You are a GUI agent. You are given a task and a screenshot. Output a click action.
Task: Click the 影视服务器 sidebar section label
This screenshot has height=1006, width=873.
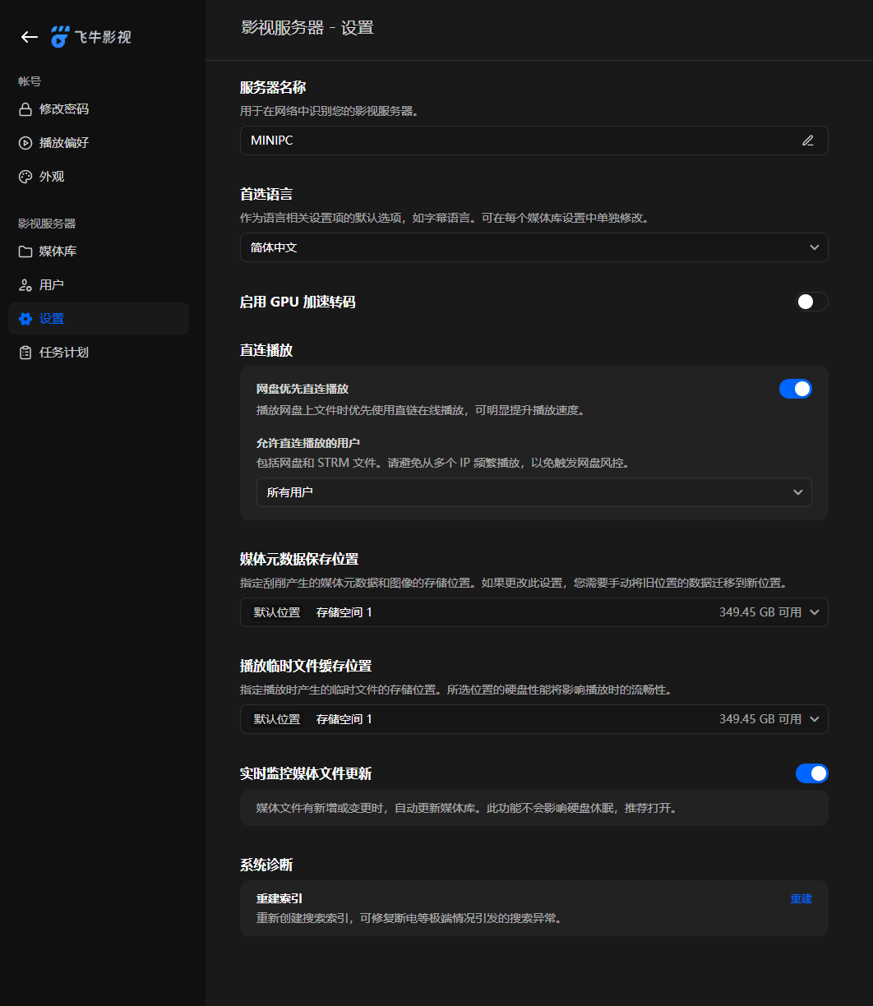point(47,224)
